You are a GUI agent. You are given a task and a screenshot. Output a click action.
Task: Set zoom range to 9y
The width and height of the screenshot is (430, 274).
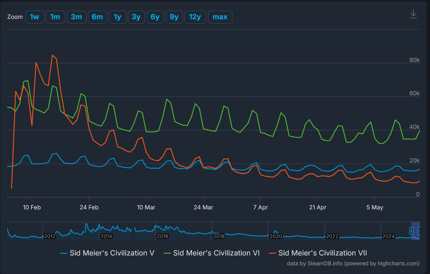(x=174, y=17)
